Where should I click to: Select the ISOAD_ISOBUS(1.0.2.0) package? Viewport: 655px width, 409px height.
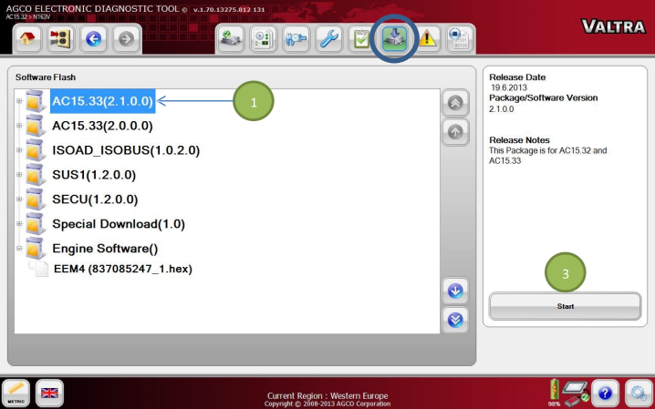pos(126,150)
